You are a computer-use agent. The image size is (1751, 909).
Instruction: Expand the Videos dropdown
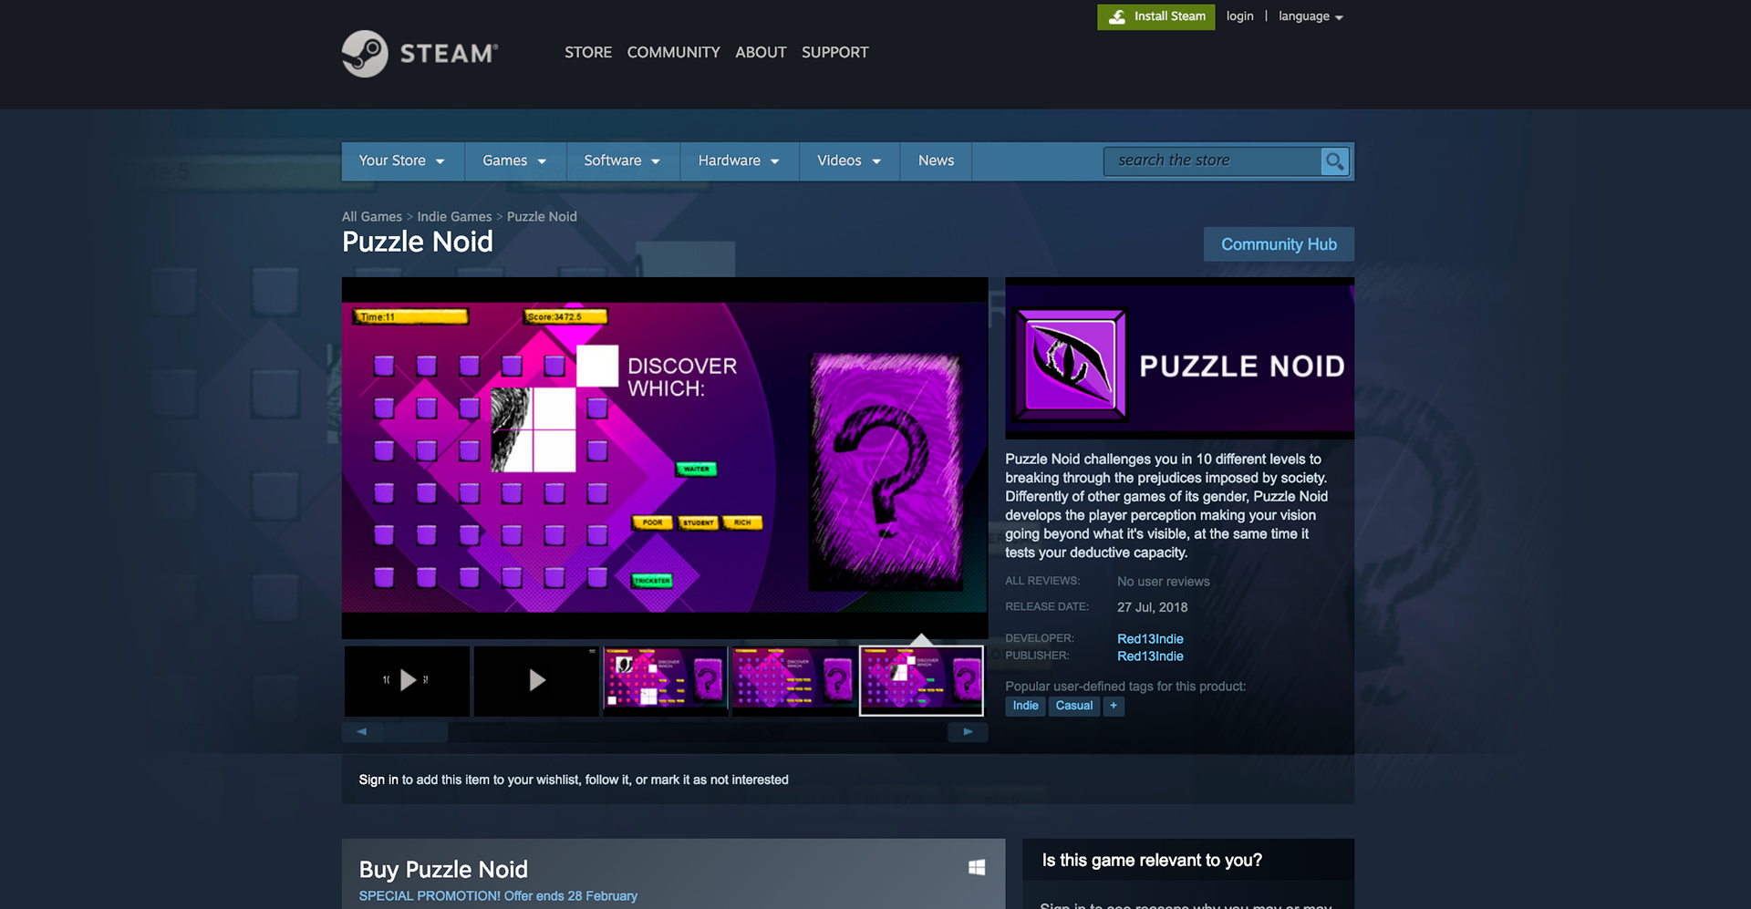tap(849, 160)
